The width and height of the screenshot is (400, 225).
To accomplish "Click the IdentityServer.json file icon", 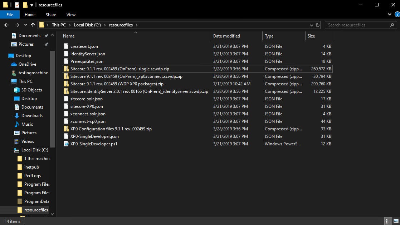I will [x=66, y=54].
